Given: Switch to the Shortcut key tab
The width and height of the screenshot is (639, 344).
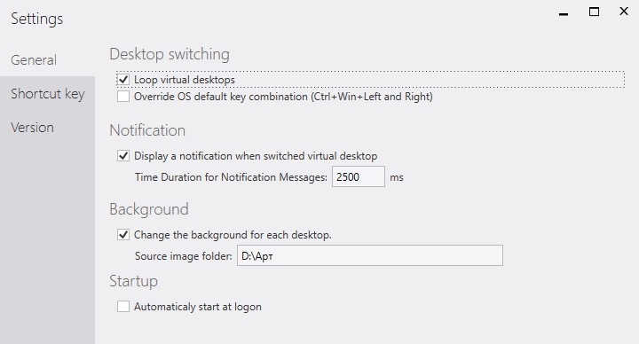Looking at the screenshot, I should 47,94.
